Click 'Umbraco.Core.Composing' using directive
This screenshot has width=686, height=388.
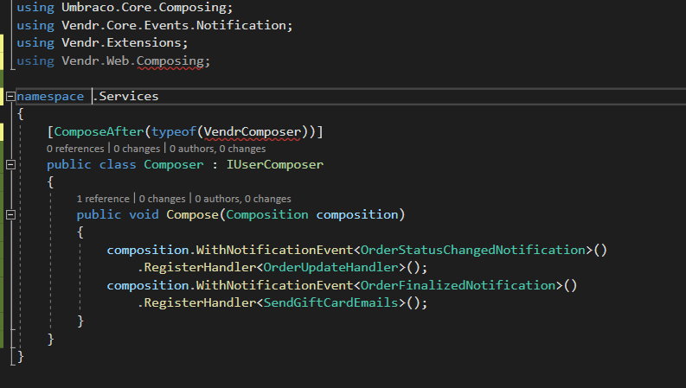[x=144, y=8]
